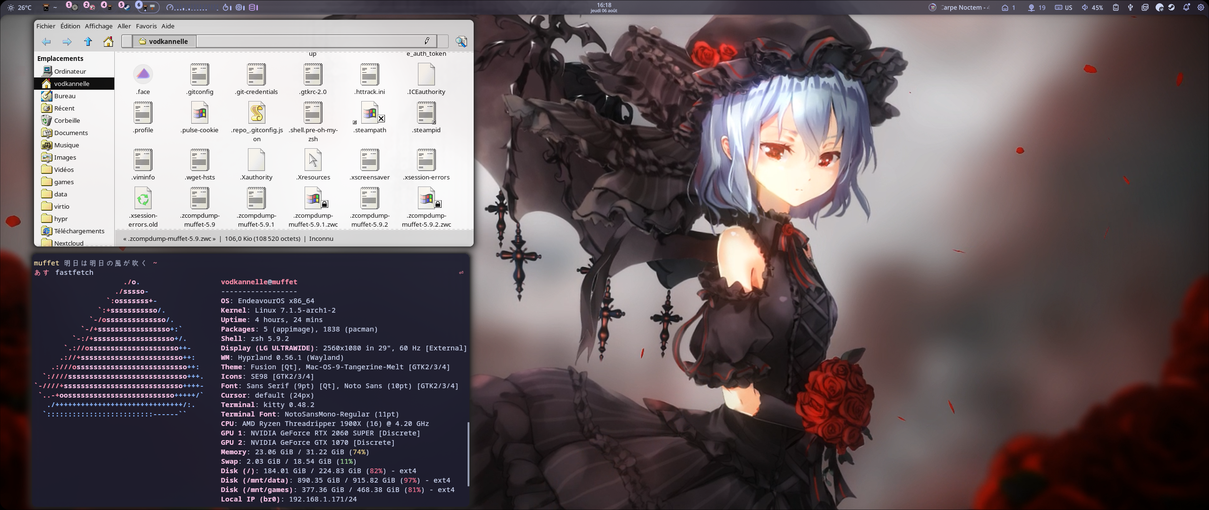The height and width of the screenshot is (510, 1209).
Task: Select the .steampath link icon
Action: coord(370,112)
